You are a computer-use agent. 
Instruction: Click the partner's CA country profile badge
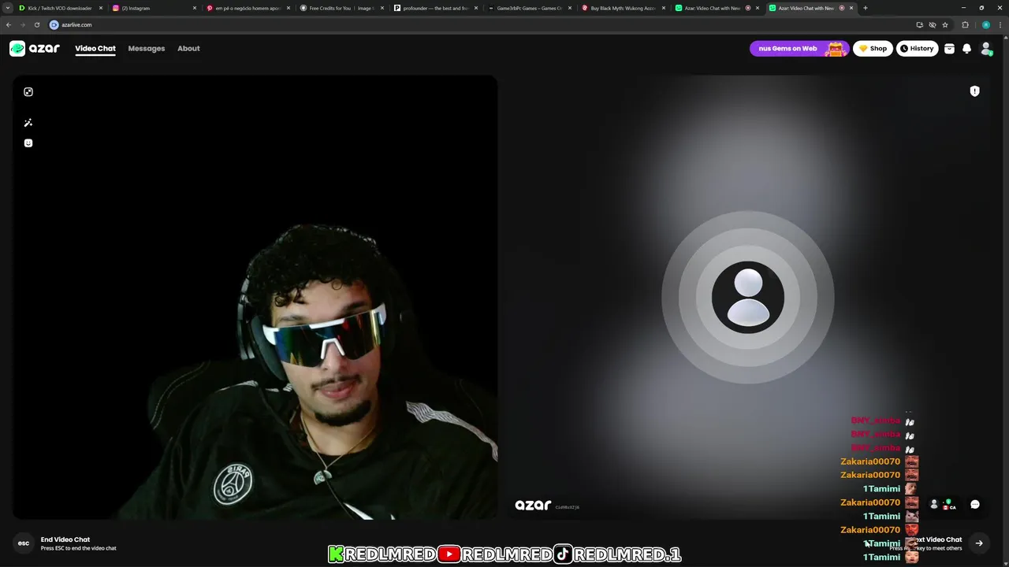[x=943, y=504]
